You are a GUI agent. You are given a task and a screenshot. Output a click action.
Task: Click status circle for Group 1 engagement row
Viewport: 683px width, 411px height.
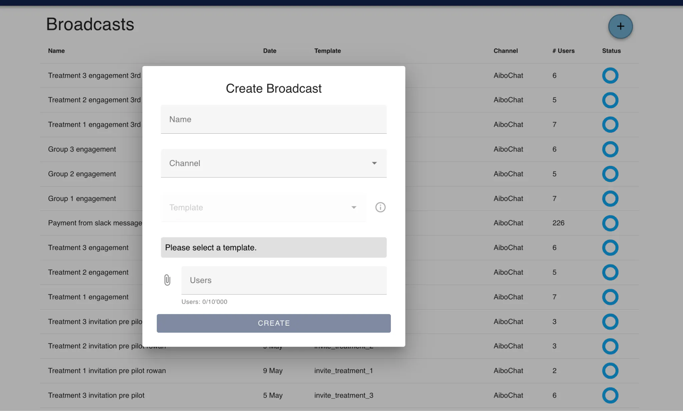click(610, 199)
